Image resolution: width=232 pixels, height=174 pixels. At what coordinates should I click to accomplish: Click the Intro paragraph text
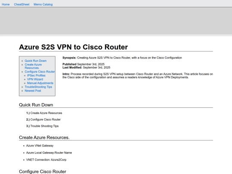[x=138, y=76]
